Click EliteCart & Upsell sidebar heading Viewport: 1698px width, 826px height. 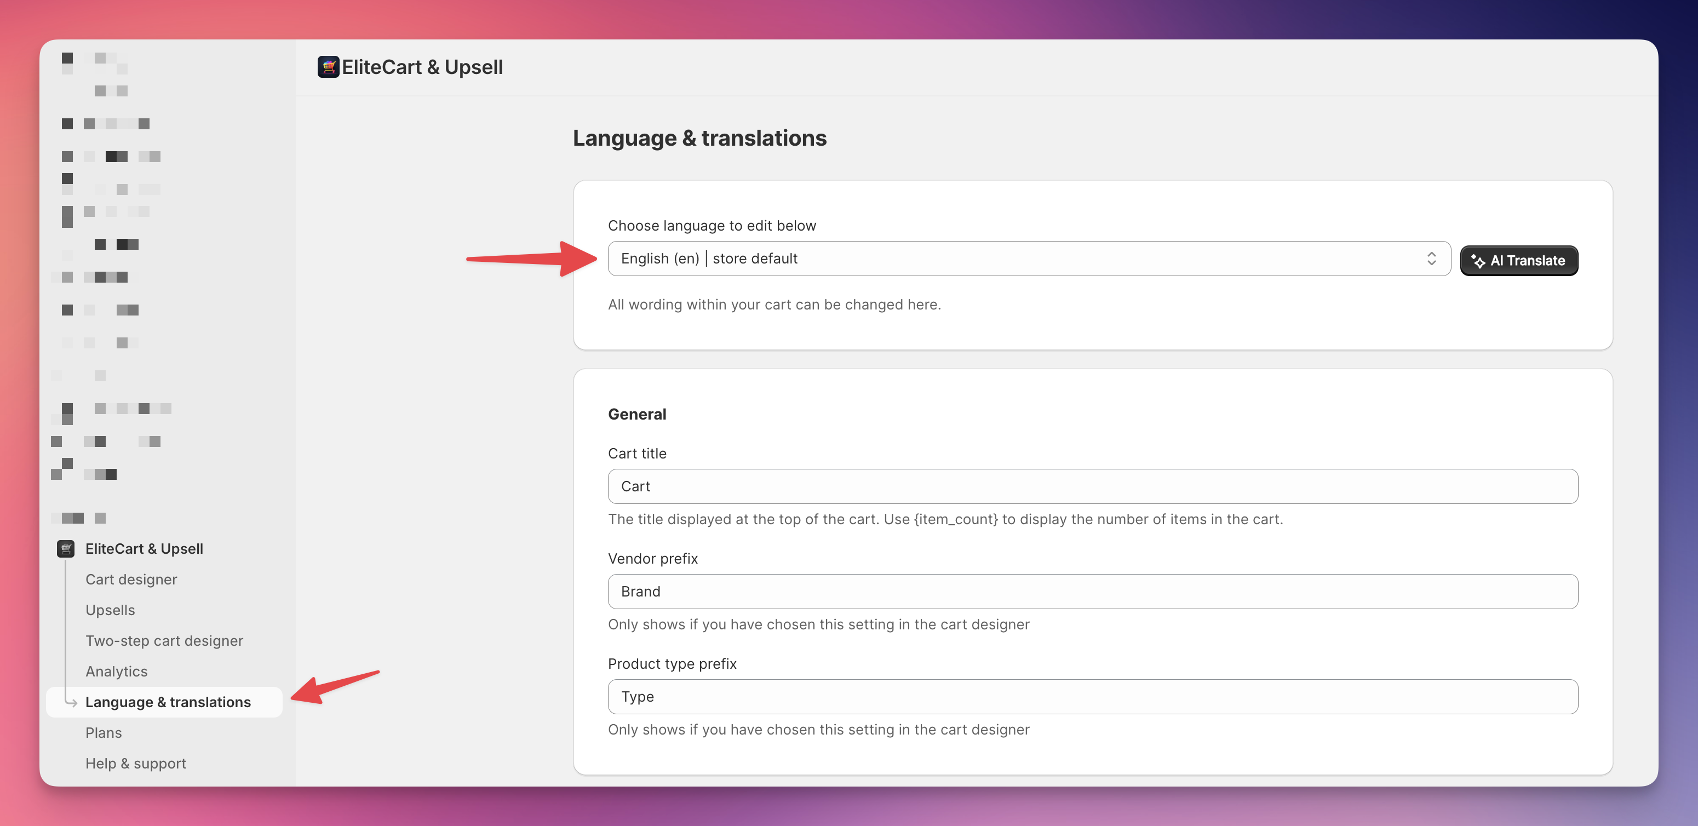[145, 548]
